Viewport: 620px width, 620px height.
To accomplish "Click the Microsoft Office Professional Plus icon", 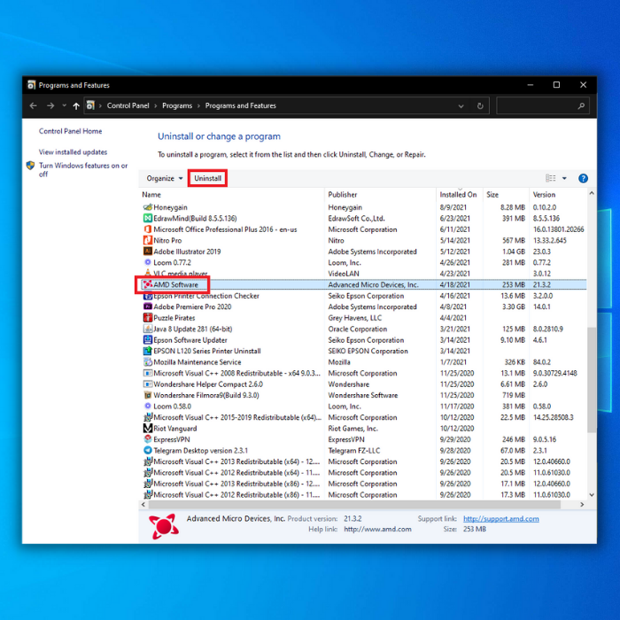I will [x=148, y=229].
